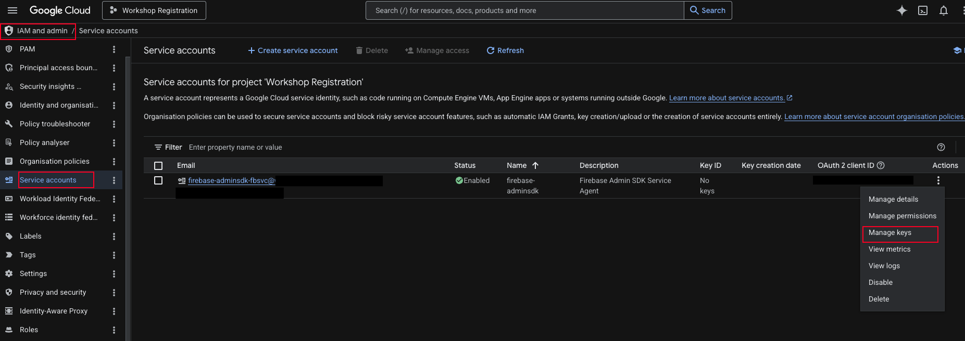This screenshot has width=965, height=341.
Task: Open Gemini sparkle assistant icon
Action: [902, 10]
